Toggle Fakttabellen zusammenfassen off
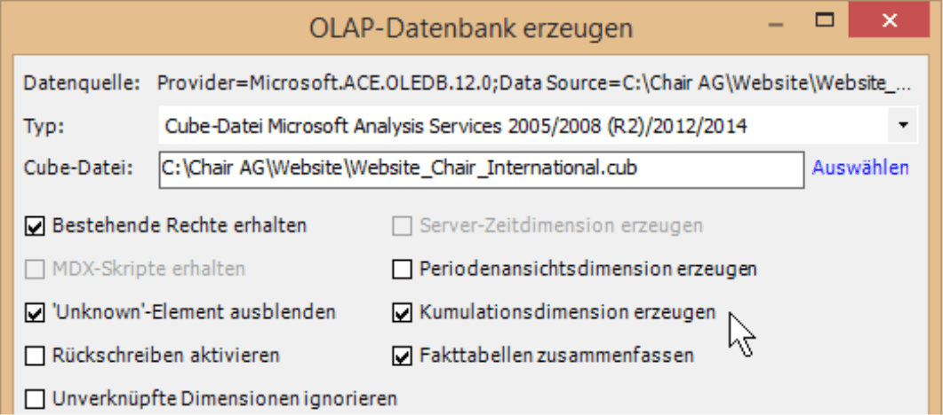 click(x=403, y=356)
